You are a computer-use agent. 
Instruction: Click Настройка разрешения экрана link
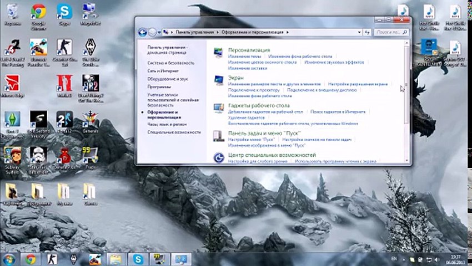coord(358,84)
